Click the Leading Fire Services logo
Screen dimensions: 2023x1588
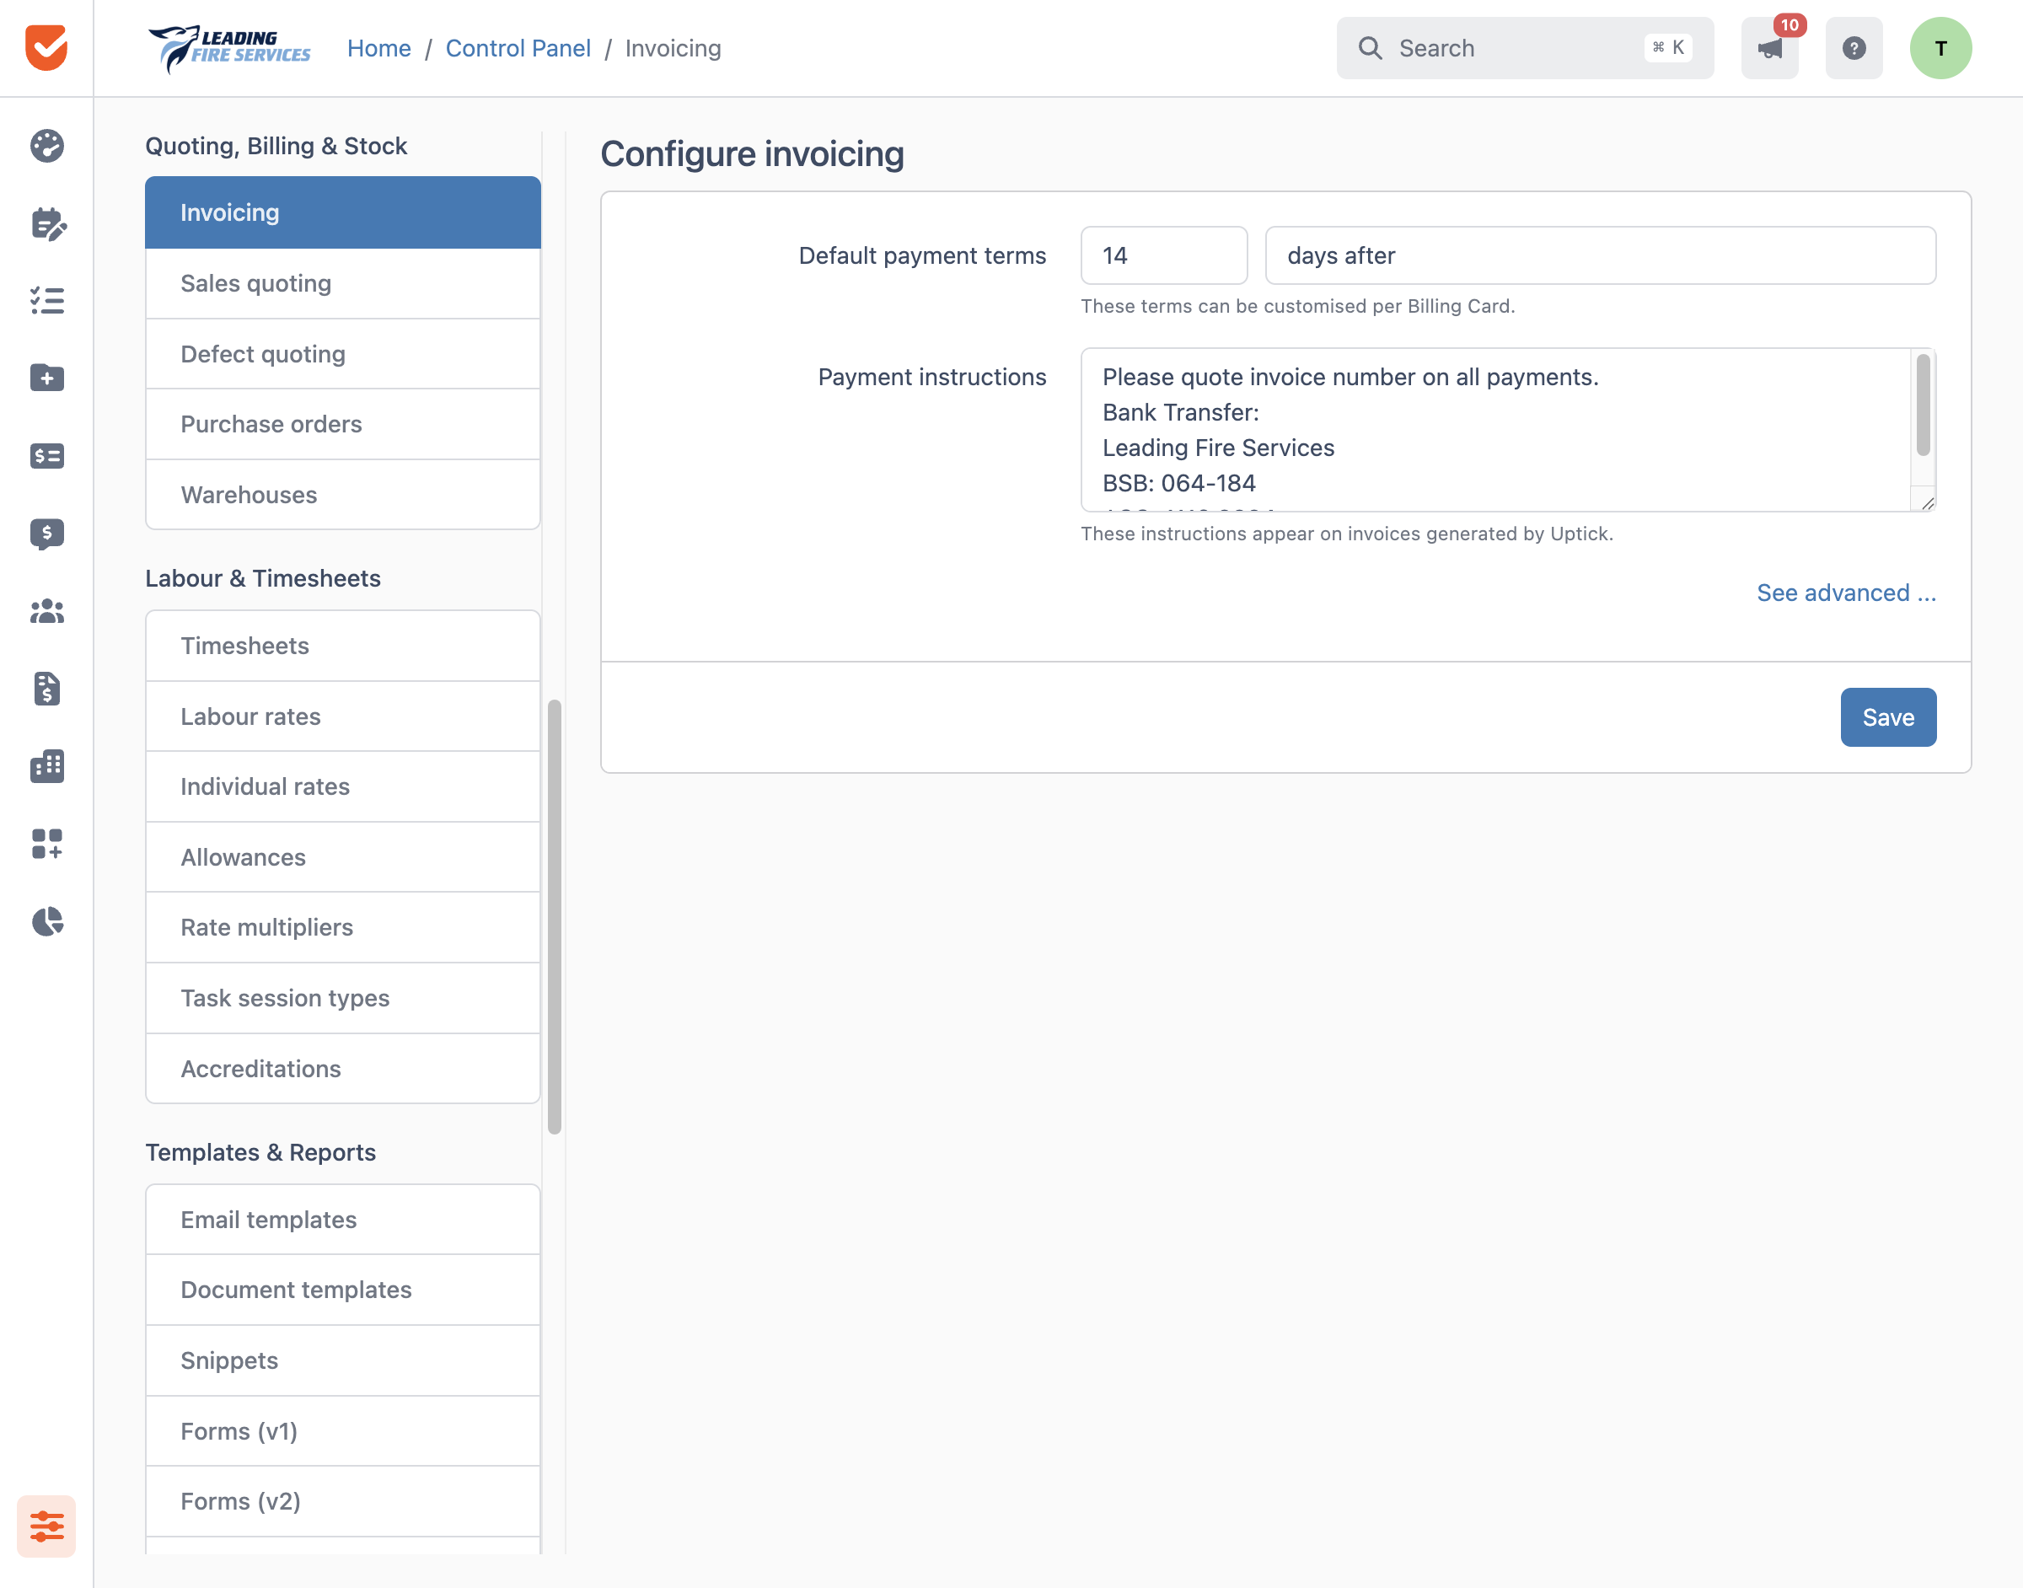[x=228, y=47]
